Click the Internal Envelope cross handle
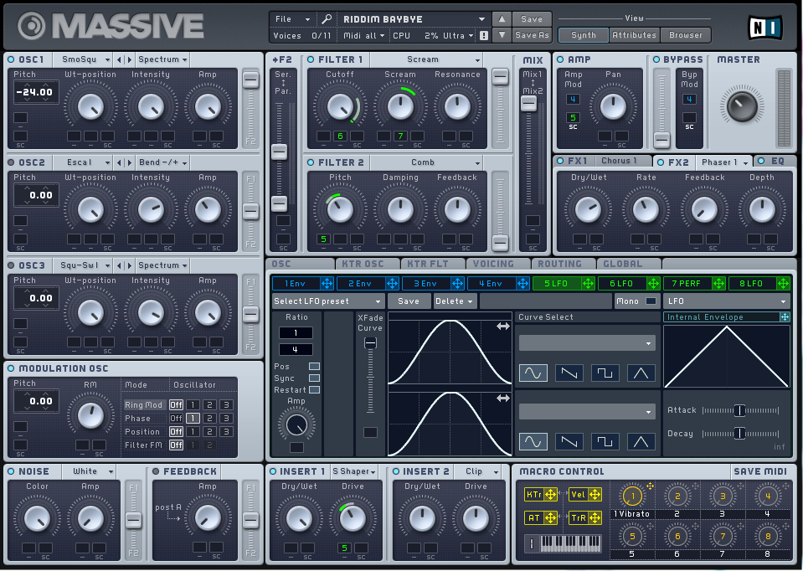Image resolution: width=803 pixels, height=571 pixels. (785, 317)
